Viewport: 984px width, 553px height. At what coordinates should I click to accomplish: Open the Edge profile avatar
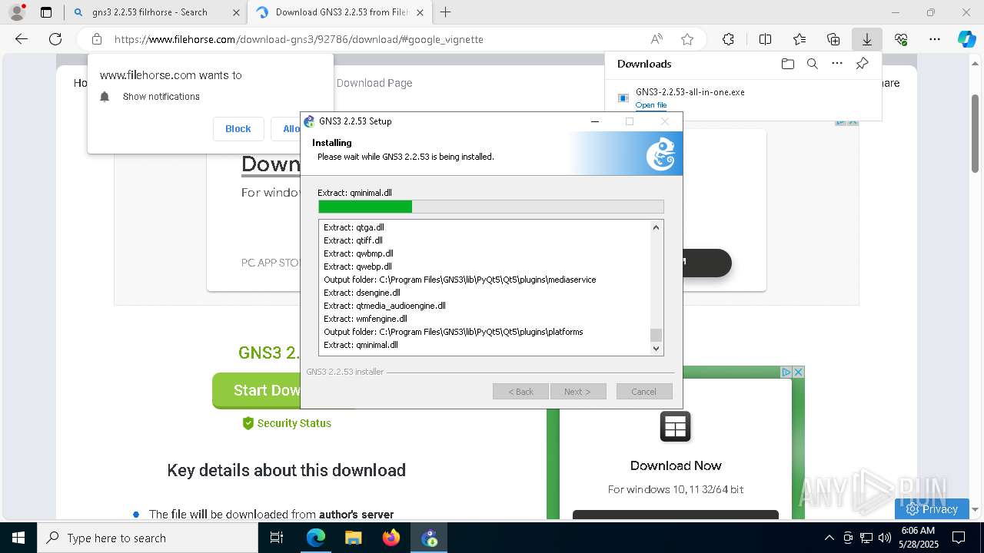[17, 12]
